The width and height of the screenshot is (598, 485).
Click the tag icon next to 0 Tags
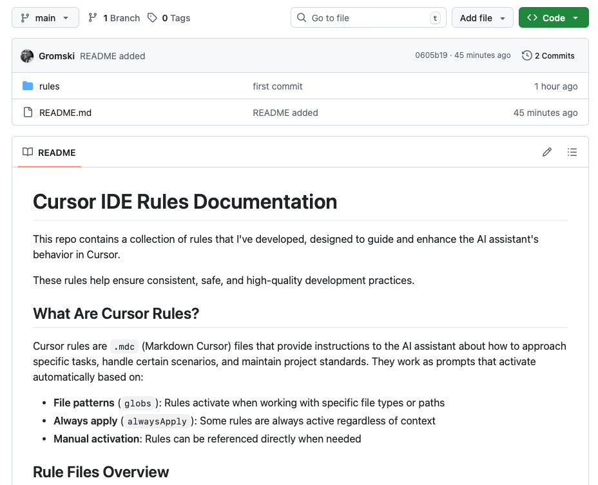pyautogui.click(x=152, y=17)
